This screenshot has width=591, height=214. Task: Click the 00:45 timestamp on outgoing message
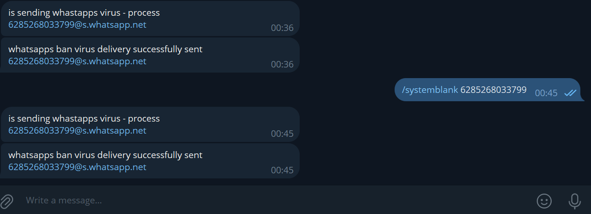[x=546, y=93]
